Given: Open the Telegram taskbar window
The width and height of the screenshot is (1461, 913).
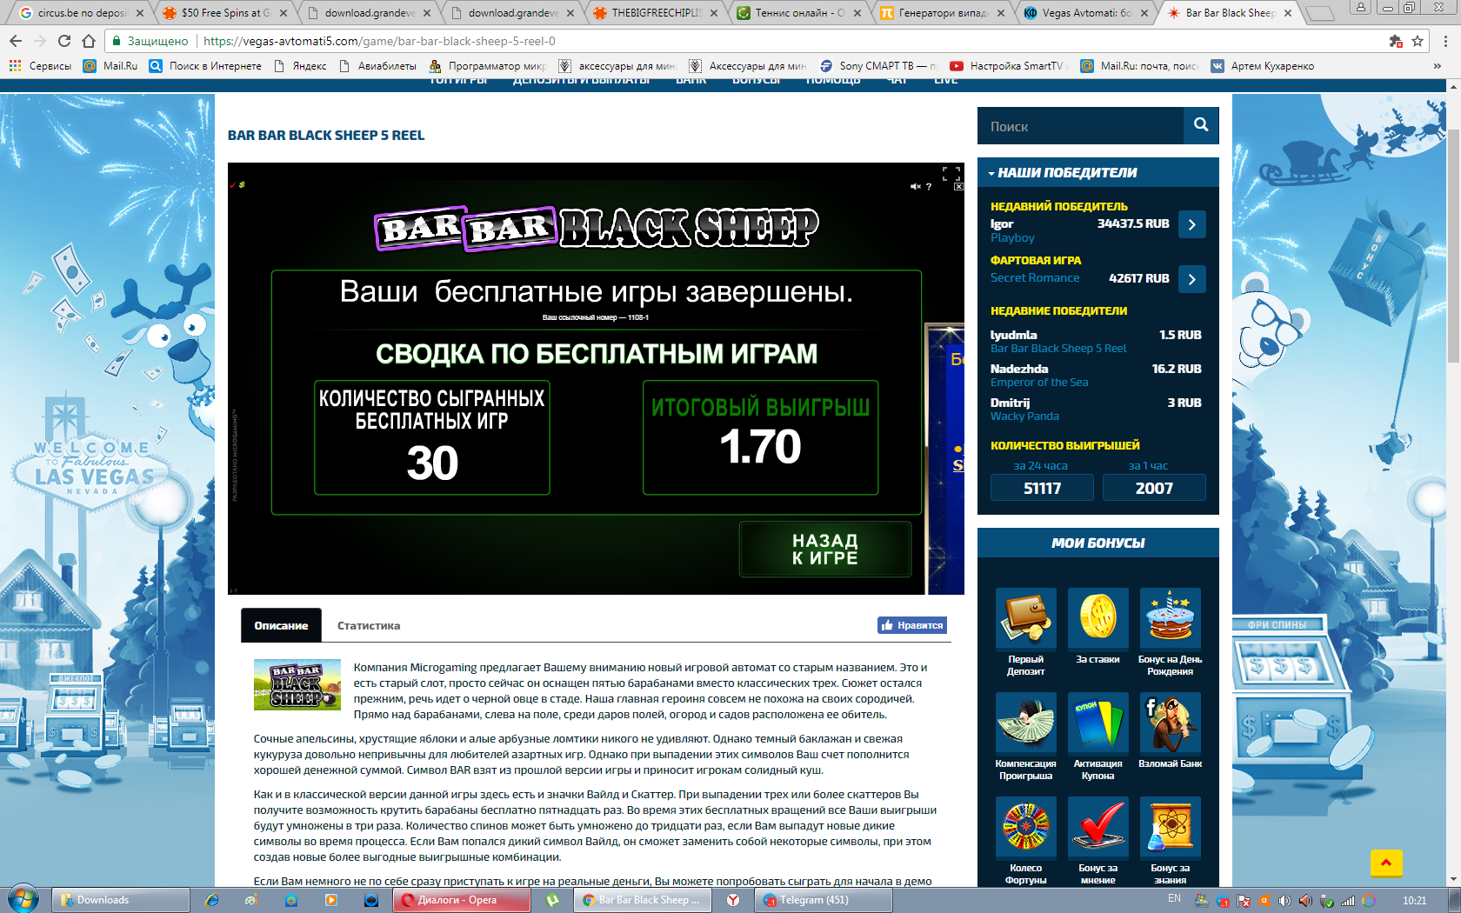Looking at the screenshot, I should point(814,900).
